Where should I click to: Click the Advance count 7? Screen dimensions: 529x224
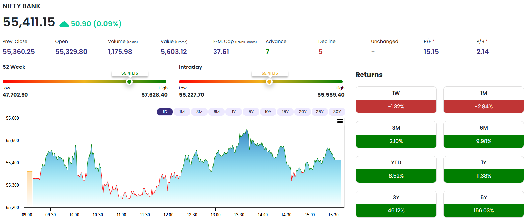[267, 52]
